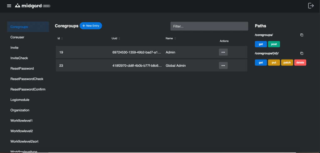Create a New Entry in Coregroups

coord(91,26)
